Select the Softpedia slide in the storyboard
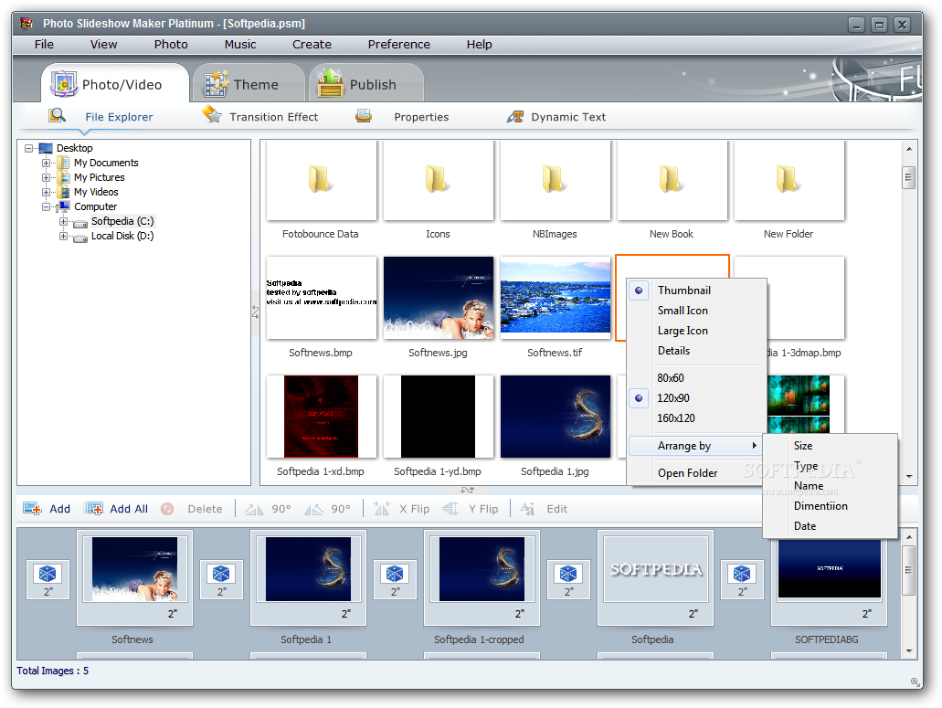This screenshot has width=942, height=708. click(655, 577)
